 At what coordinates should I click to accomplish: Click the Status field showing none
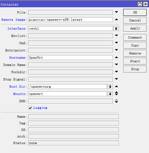tap(73, 143)
